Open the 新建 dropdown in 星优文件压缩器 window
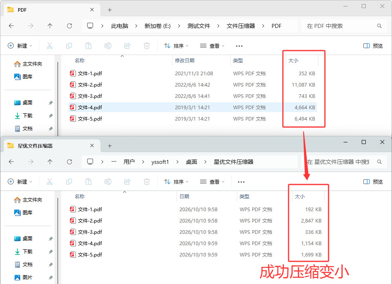 (20, 182)
